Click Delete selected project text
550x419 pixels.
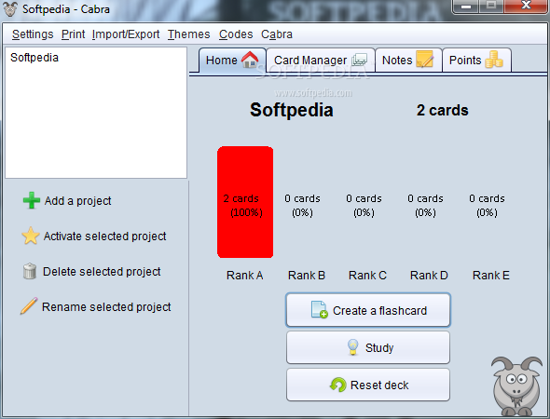click(x=102, y=272)
